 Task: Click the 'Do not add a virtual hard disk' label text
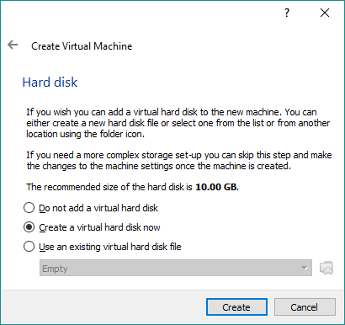pos(98,208)
